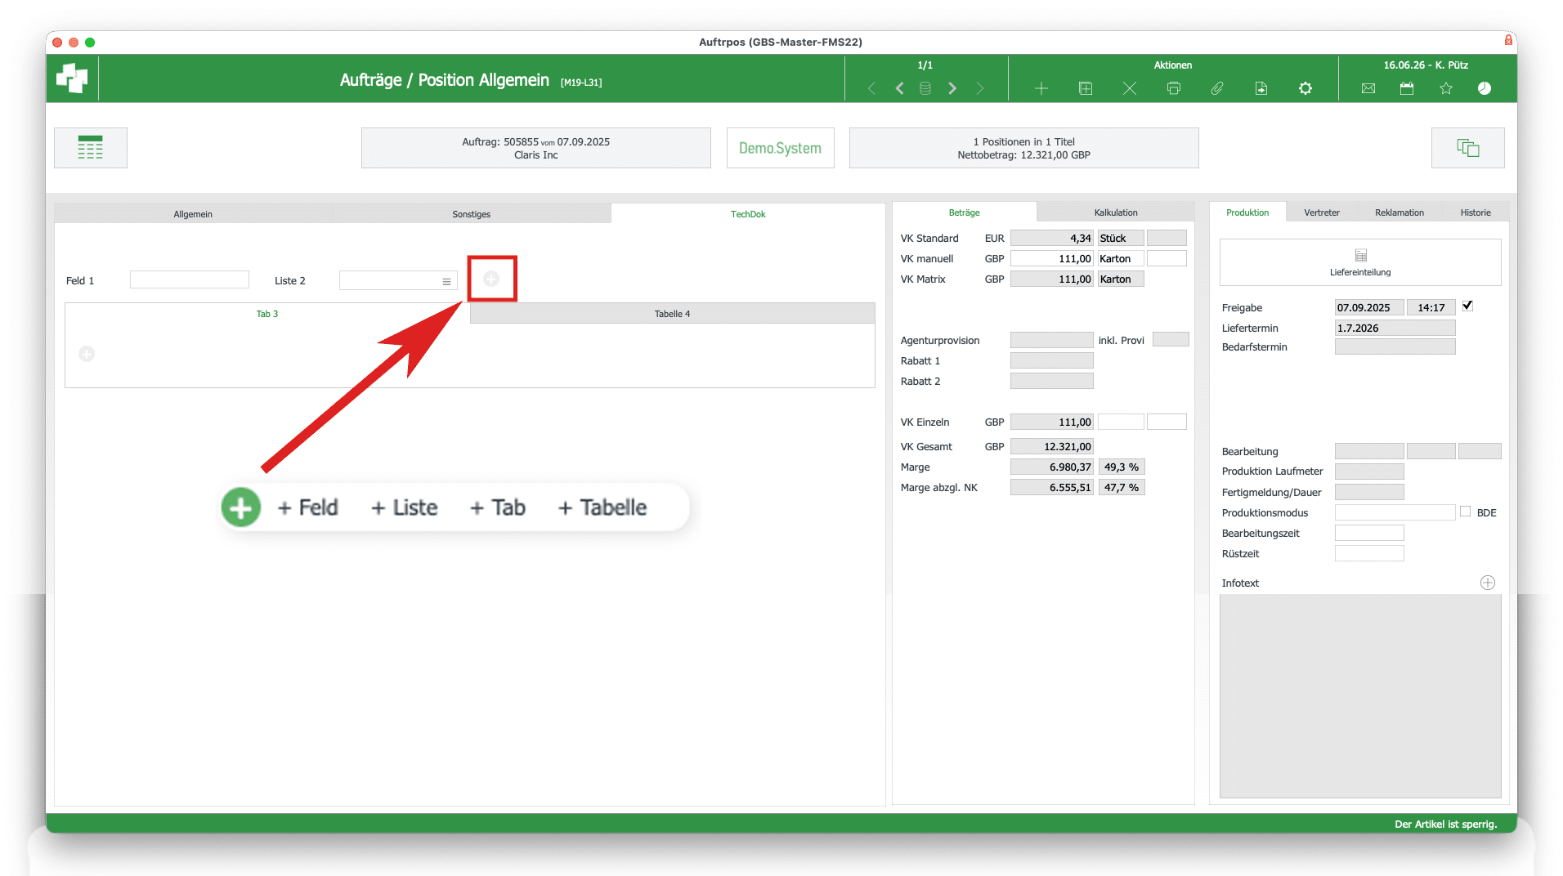Open the printer icon in Aktionen
Screen dimensions: 1563x876
click(x=1173, y=88)
